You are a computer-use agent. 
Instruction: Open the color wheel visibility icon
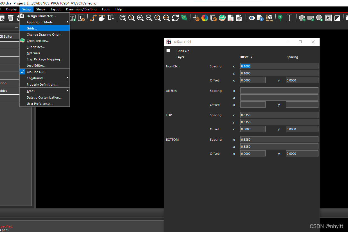coord(205,18)
